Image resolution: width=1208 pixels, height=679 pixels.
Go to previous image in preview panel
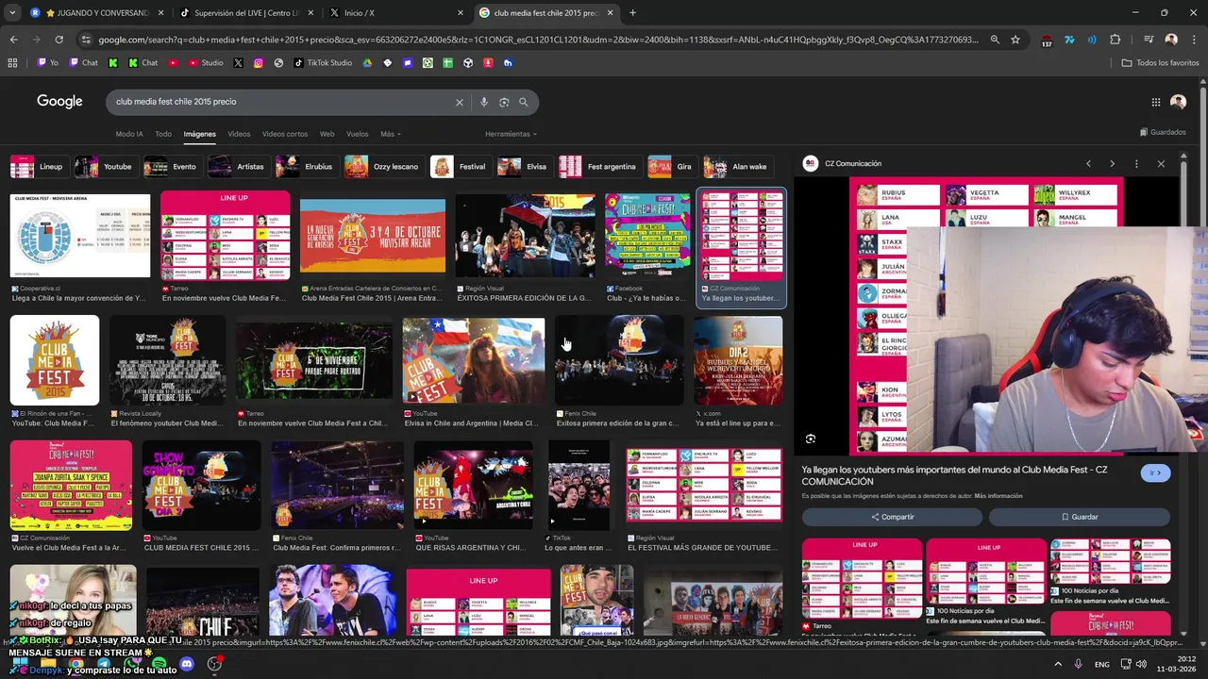coord(1088,163)
